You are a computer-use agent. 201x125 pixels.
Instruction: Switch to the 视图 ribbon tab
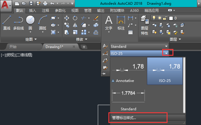75,10
